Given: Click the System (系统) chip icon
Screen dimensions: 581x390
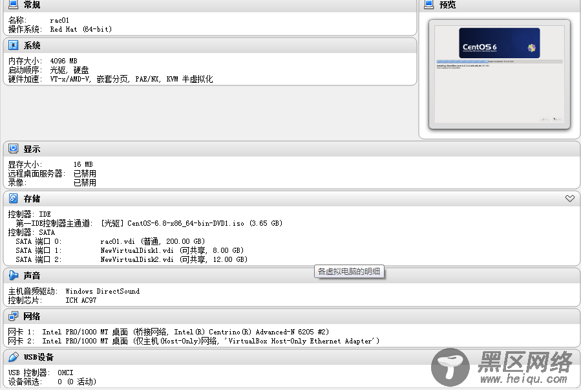Looking at the screenshot, I should pyautogui.click(x=13, y=45).
